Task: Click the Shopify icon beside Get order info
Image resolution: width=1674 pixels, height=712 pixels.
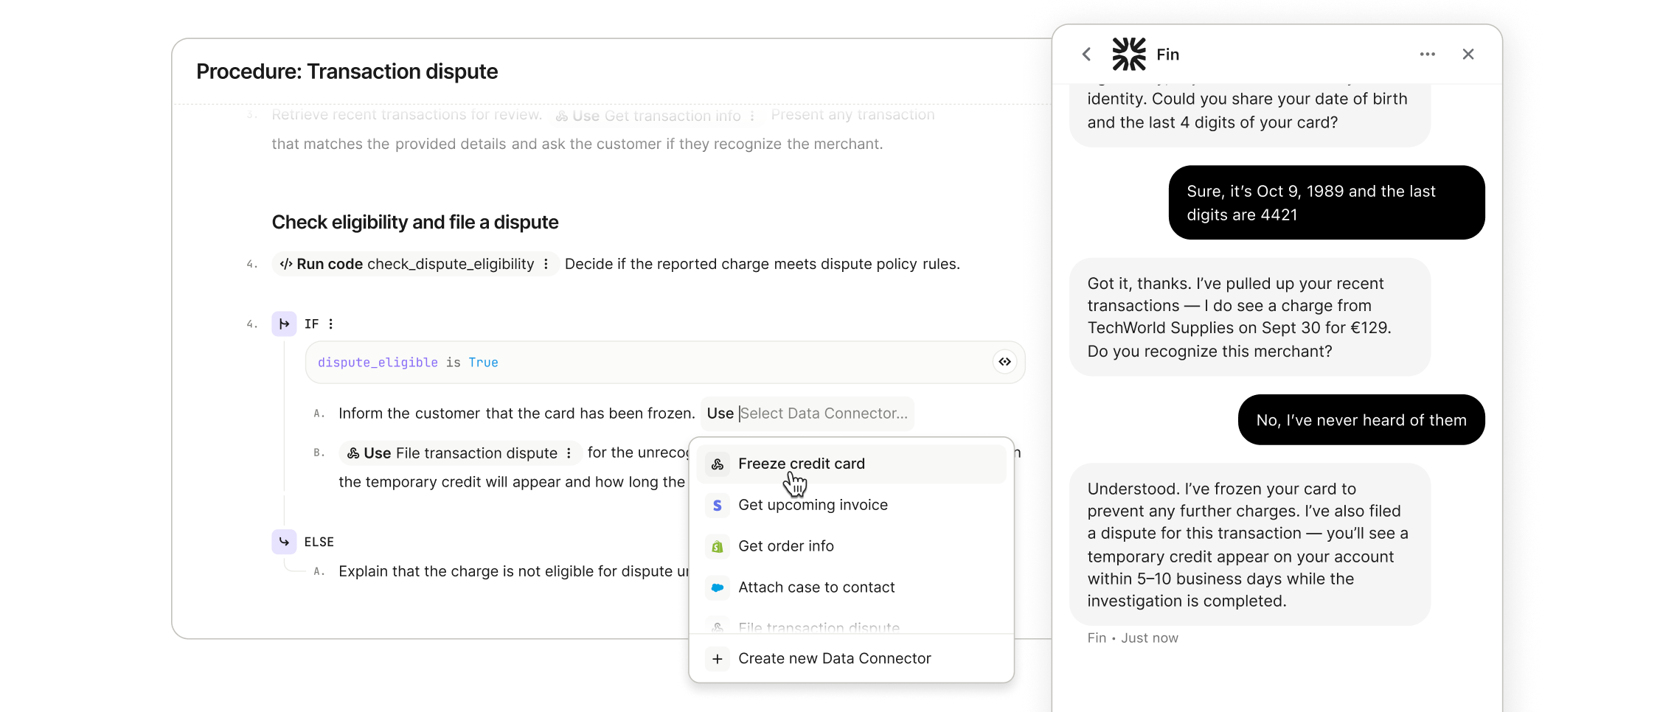Action: 717,547
